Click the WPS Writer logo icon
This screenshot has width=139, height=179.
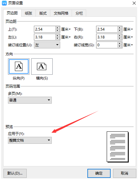coord(4,3)
